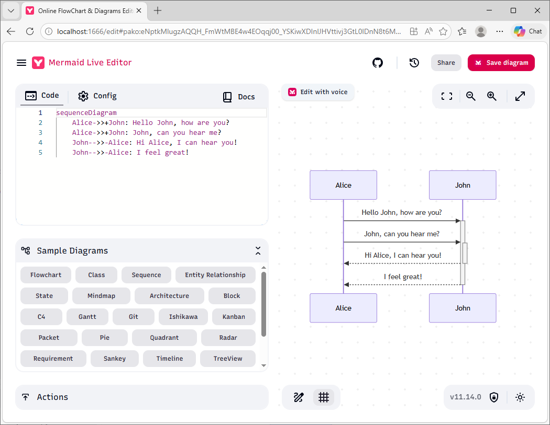
Task: Click the sample list scrollbar thumb
Action: 264,304
